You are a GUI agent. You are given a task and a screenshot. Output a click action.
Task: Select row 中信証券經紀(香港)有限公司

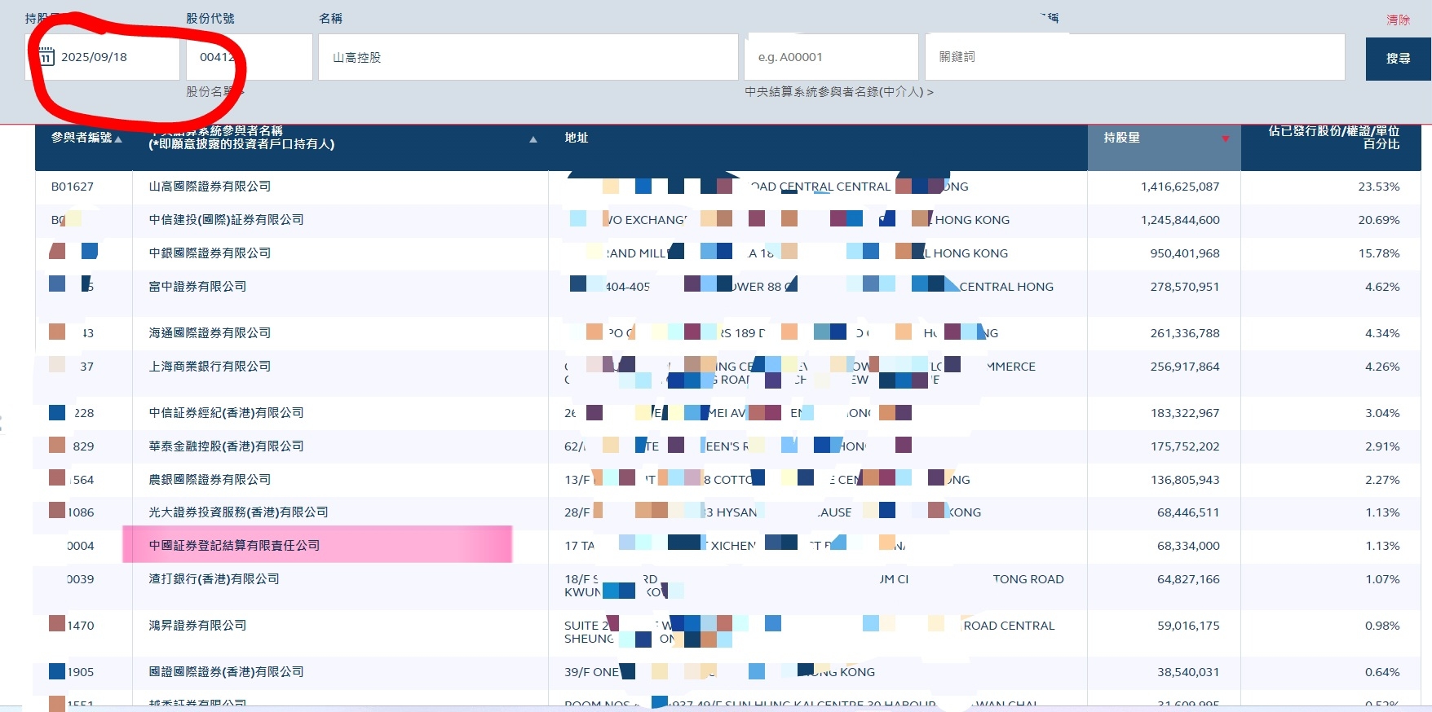[226, 413]
